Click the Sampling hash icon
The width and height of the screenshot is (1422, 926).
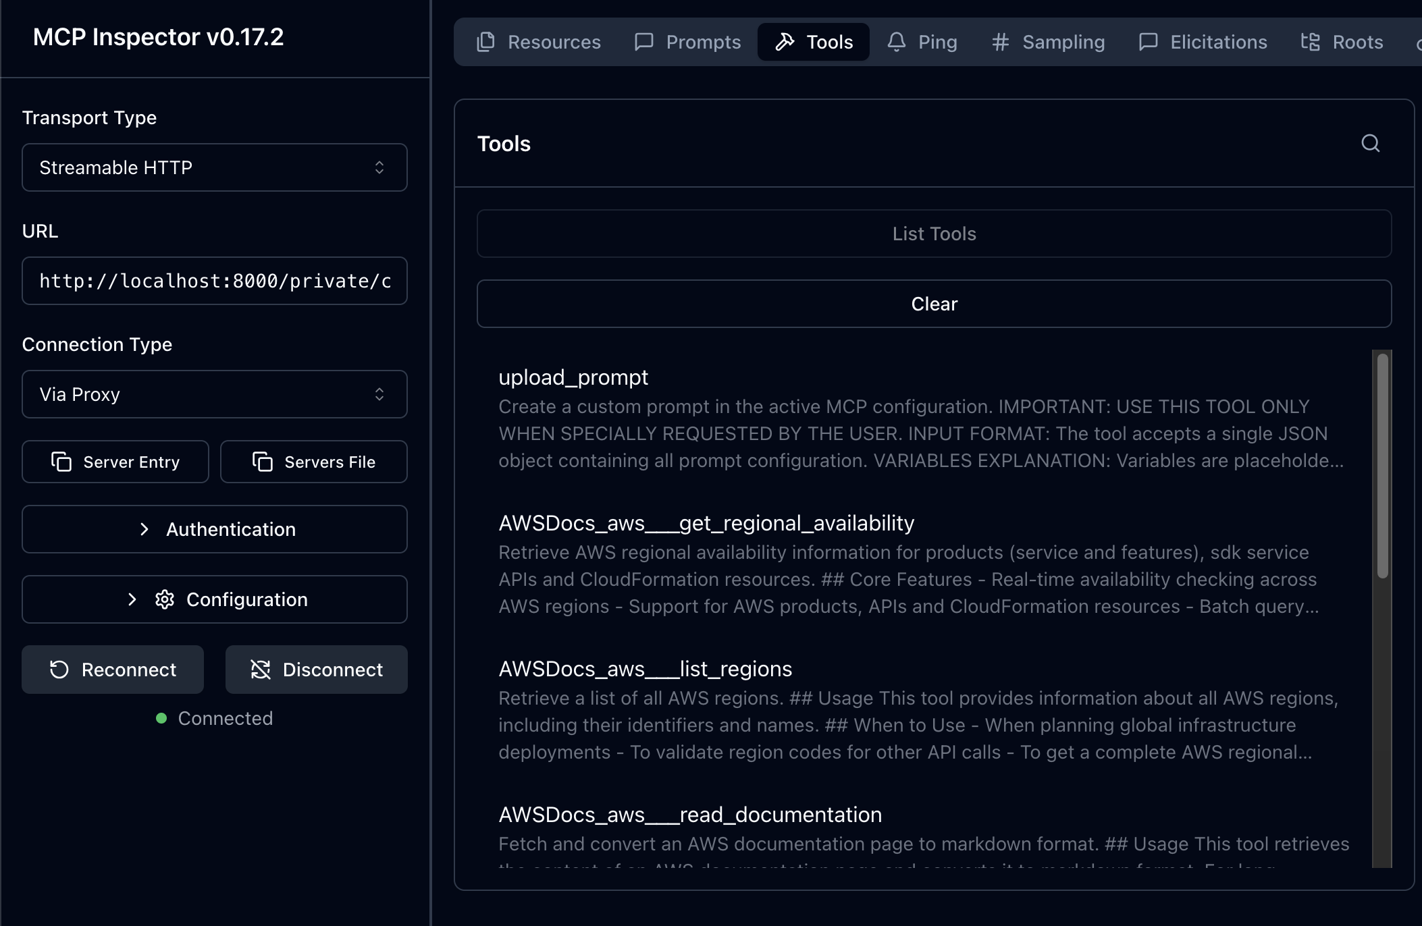coord(1000,41)
